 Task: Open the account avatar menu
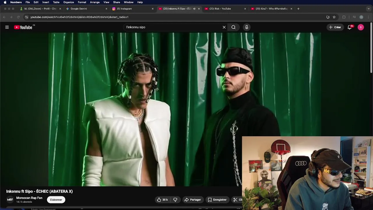pos(361,27)
